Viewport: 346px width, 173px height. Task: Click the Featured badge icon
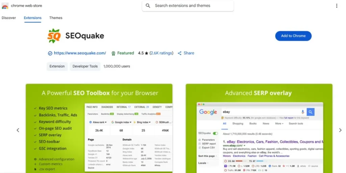[114, 53]
